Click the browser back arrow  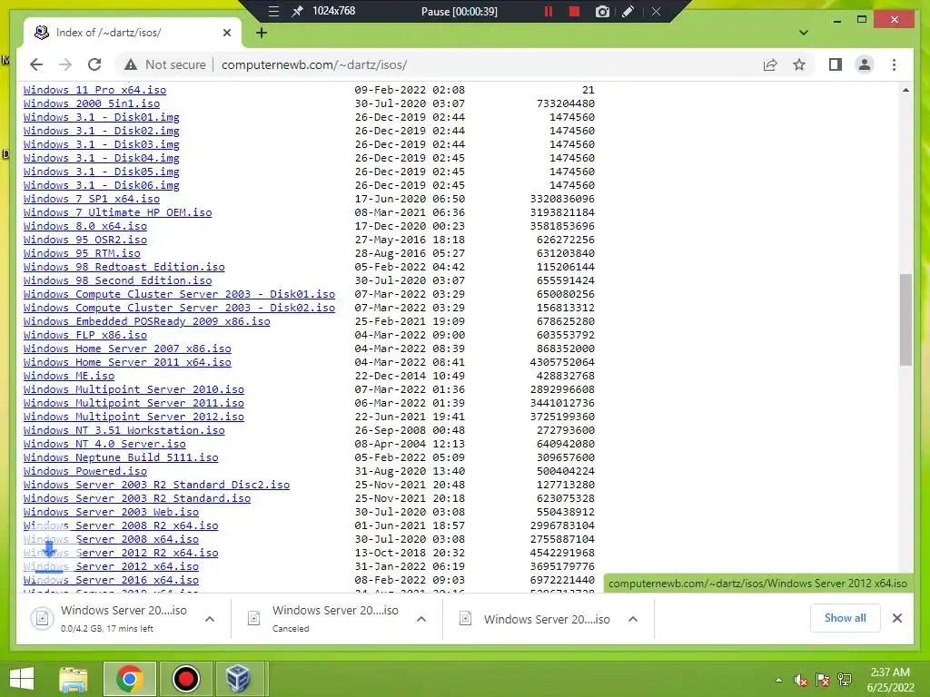(x=36, y=64)
